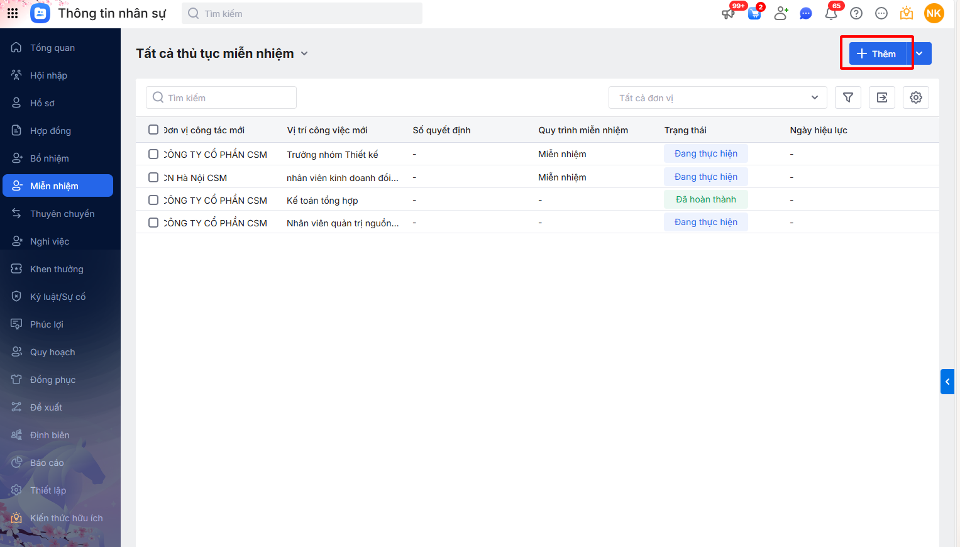Viewport: 960px width, 547px height.
Task: Click the filter funnel icon
Action: point(848,97)
